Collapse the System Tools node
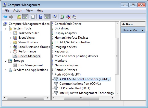 pos(6,29)
